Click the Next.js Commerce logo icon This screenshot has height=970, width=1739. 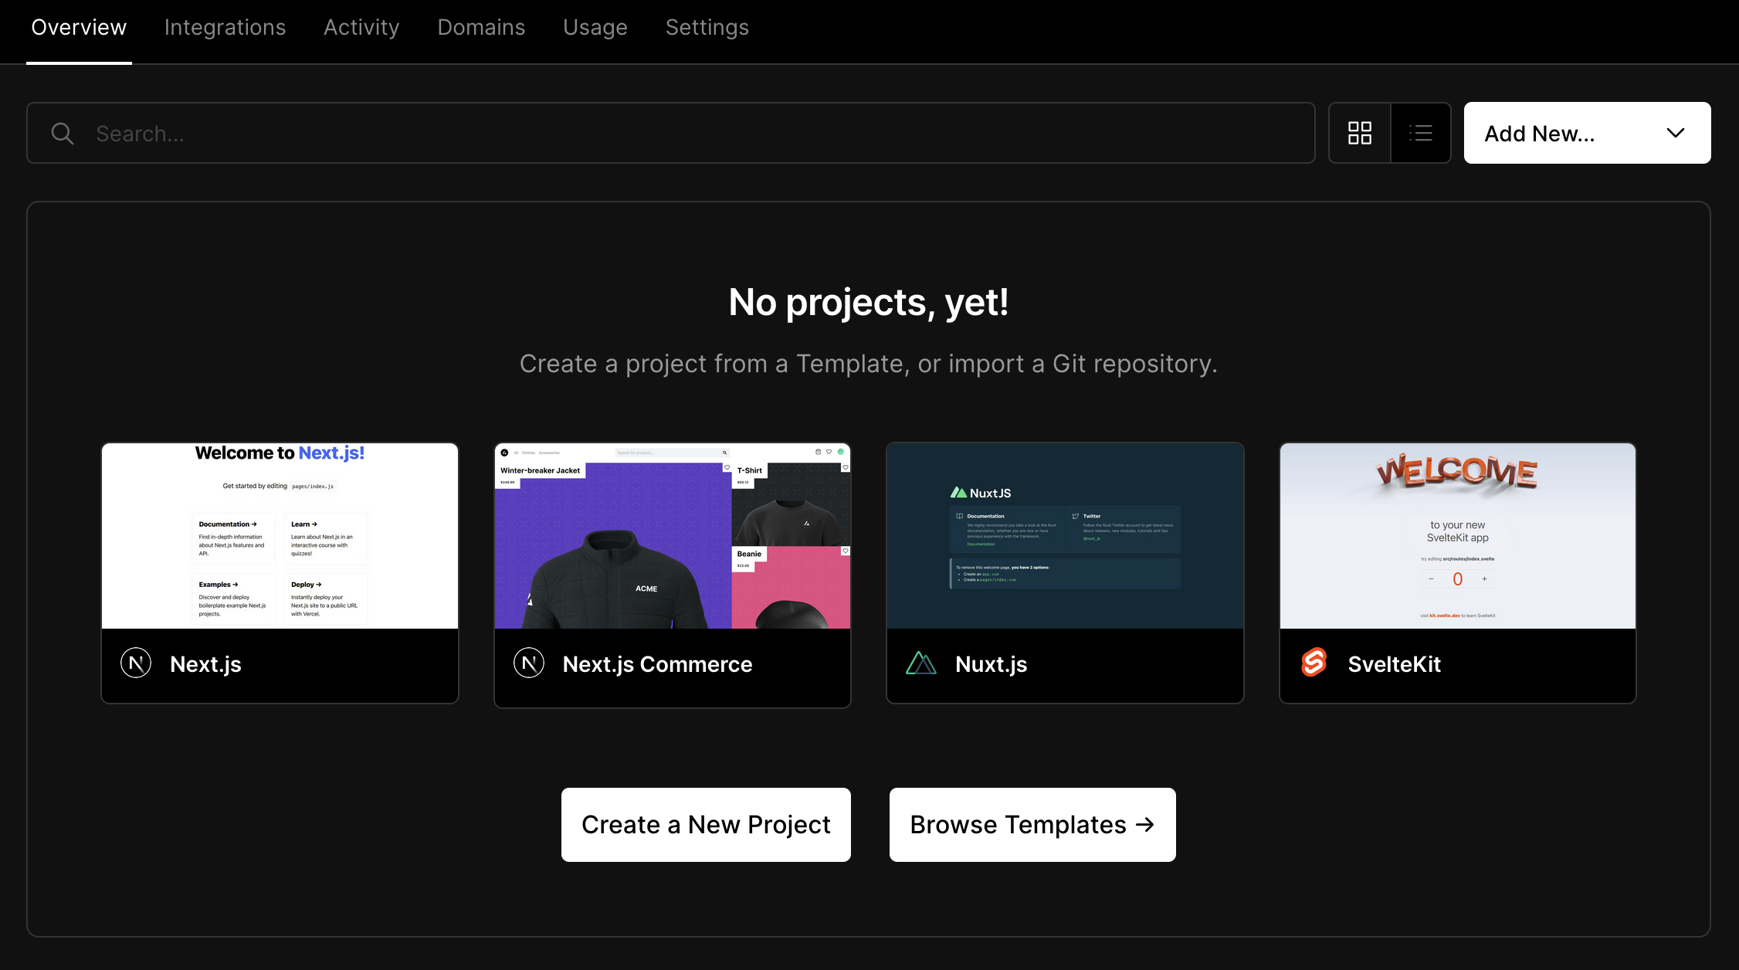coord(529,663)
